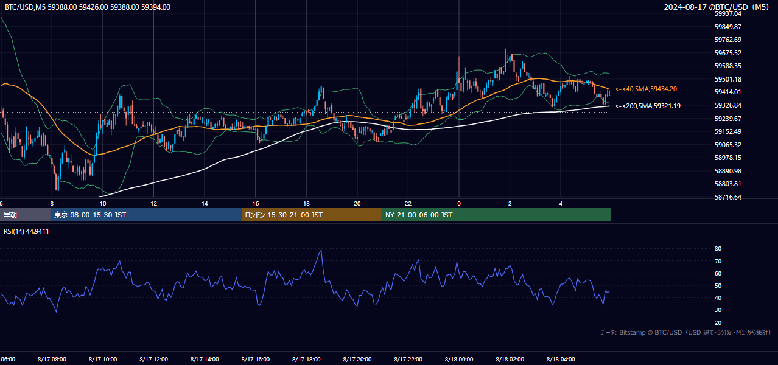The height and width of the screenshot is (365, 778).
Task: Click the RSI scale value 30
Action: pyautogui.click(x=718, y=310)
